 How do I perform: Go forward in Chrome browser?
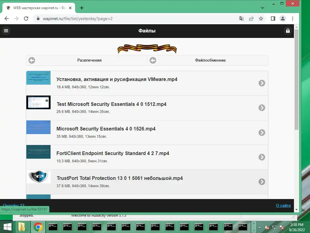click(16, 19)
